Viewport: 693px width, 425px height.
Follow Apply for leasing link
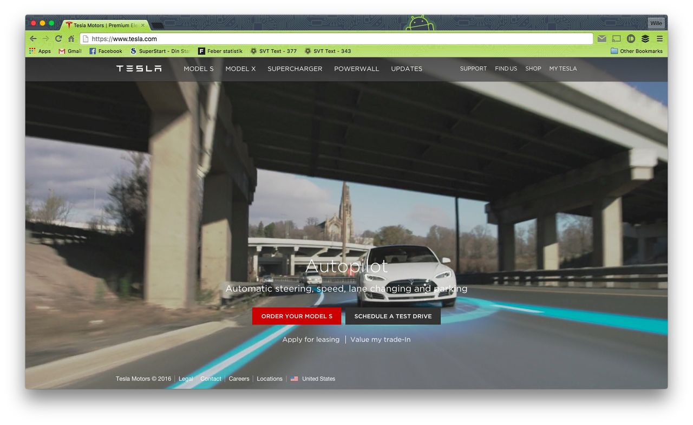point(311,339)
